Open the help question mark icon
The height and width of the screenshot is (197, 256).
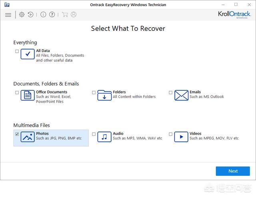coord(52,14)
